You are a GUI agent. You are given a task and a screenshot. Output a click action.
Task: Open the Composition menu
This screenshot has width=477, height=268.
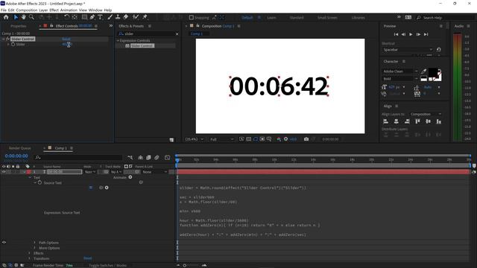(27, 10)
